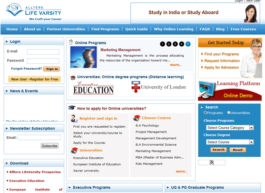Click the person icon beside Register and sign in
265x193 pixels.
[74, 118]
